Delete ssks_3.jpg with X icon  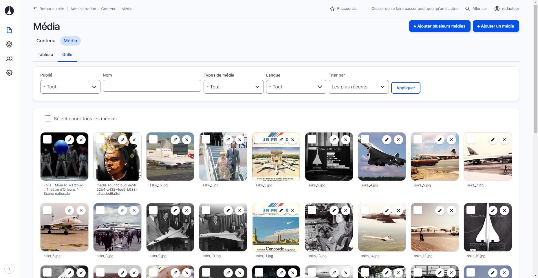tap(293, 140)
